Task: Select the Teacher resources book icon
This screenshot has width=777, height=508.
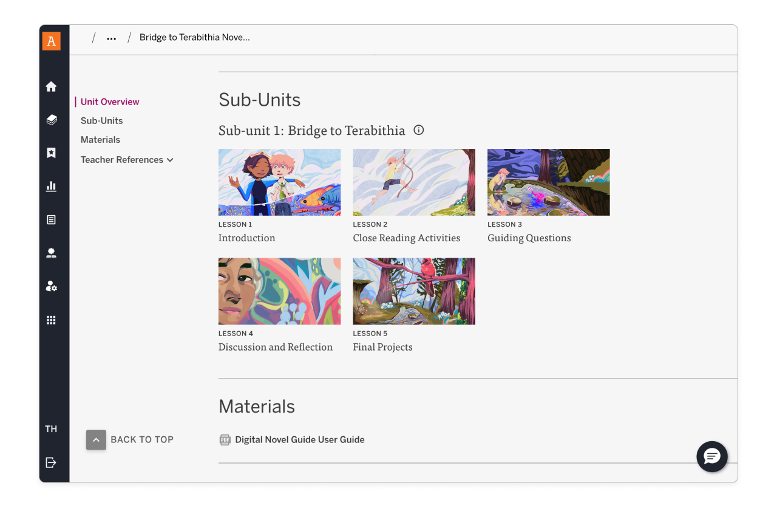Action: tap(52, 253)
